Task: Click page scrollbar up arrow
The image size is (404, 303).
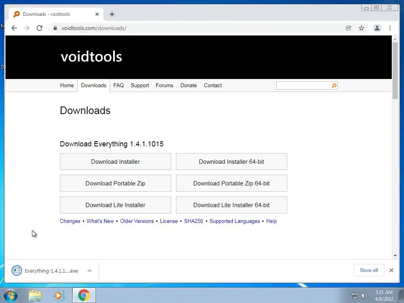Action: [x=395, y=39]
